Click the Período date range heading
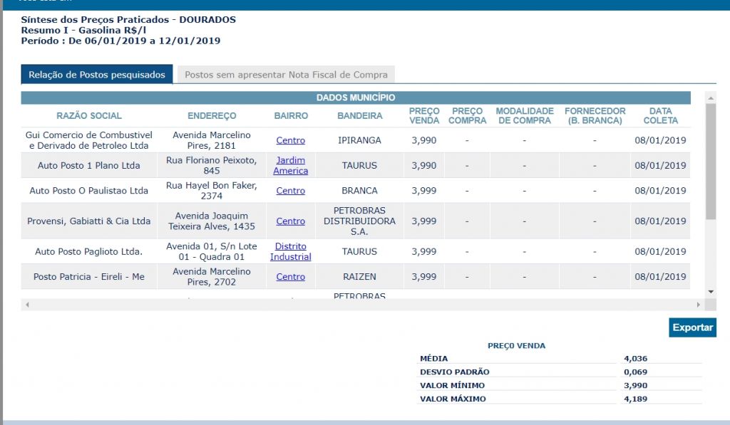The image size is (730, 425). [120, 41]
